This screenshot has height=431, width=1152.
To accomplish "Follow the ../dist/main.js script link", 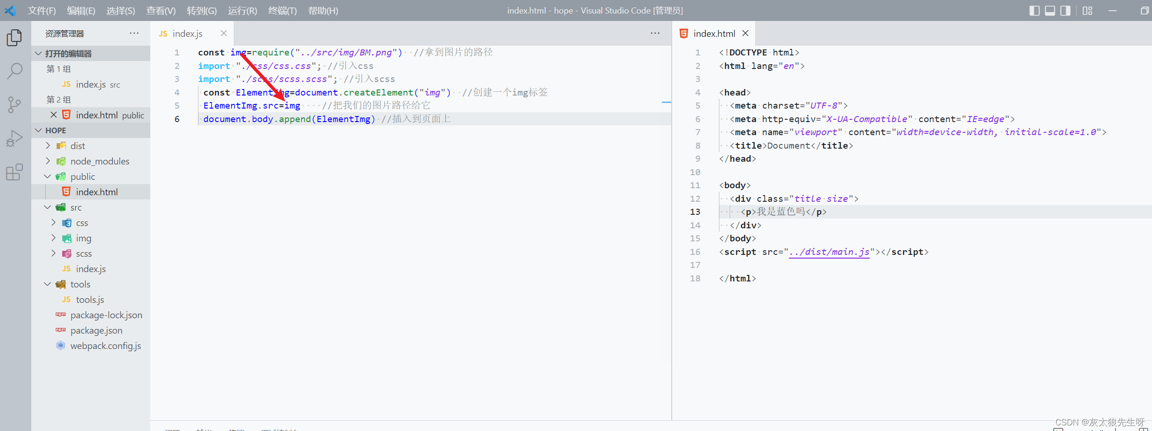I will click(829, 252).
